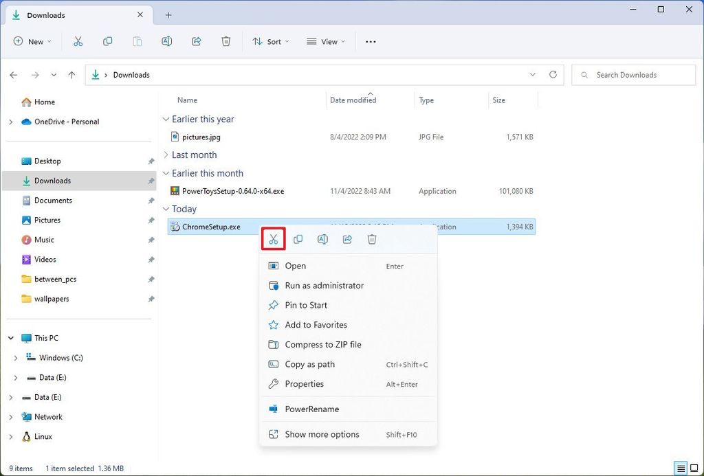Choose Compress to ZIP file
The image size is (704, 476).
[324, 344]
